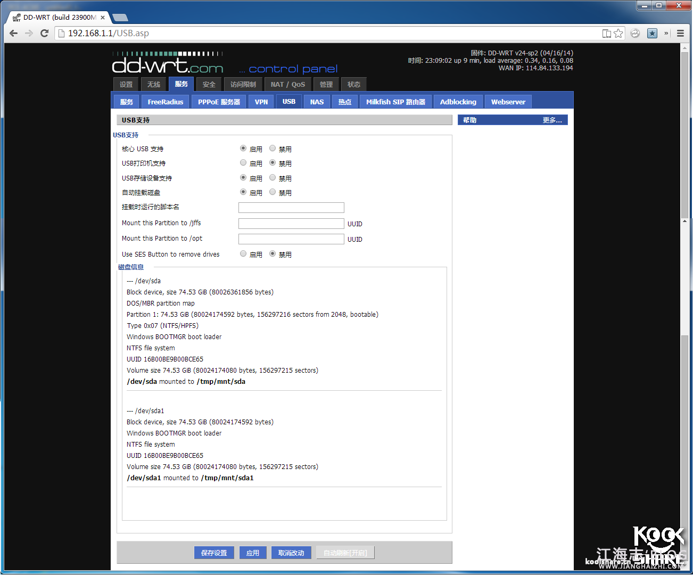Click the mobile device icon in address bar
The width and height of the screenshot is (693, 575).
coord(606,33)
